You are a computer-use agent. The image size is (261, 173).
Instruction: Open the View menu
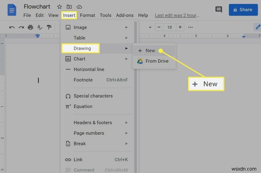[x=53, y=15]
